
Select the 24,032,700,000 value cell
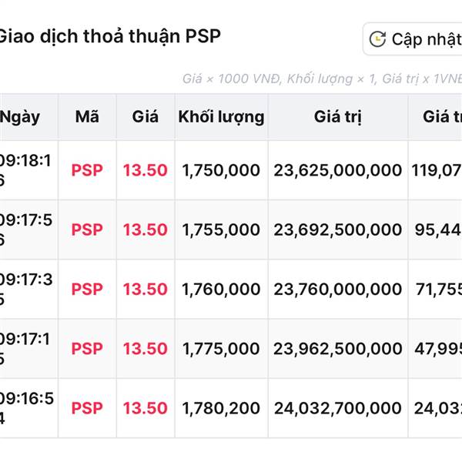click(x=338, y=408)
